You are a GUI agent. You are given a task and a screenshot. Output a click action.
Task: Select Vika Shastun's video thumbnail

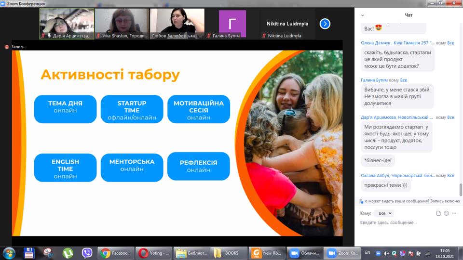click(x=122, y=23)
